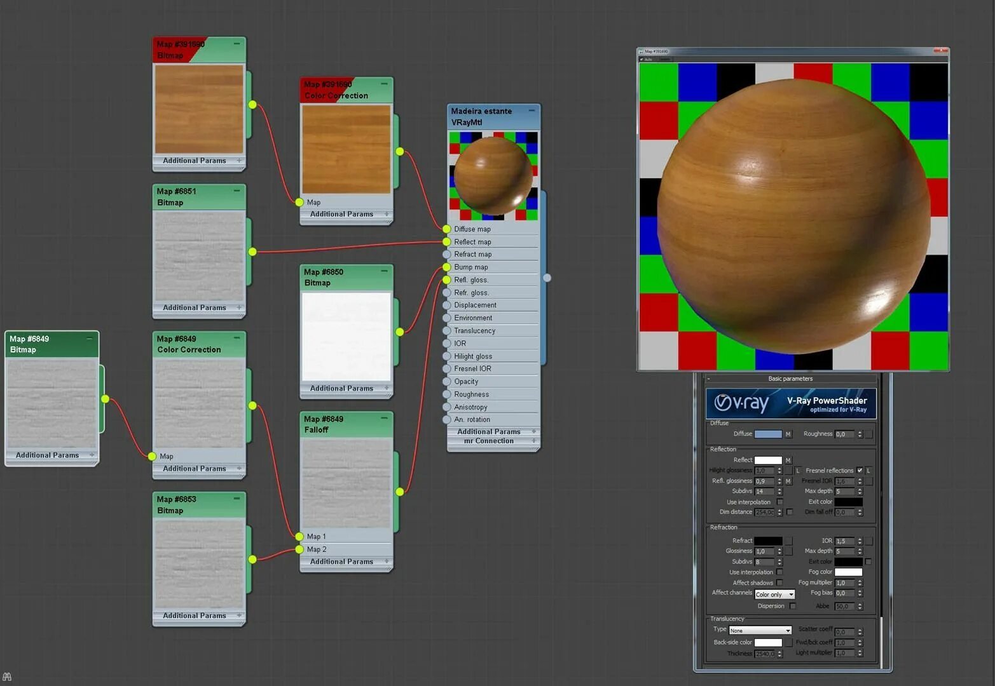Click the Refraction IOR value field
995x686 pixels.
[x=845, y=541]
